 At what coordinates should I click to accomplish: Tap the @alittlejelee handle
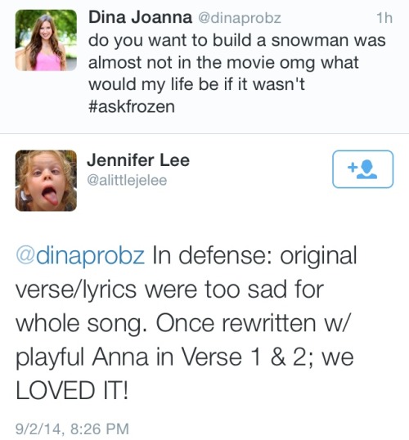click(x=127, y=180)
